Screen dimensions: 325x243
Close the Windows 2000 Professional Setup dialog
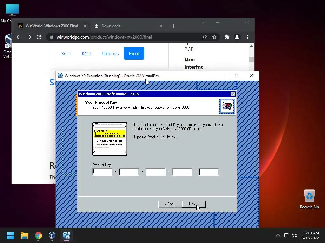click(x=233, y=94)
